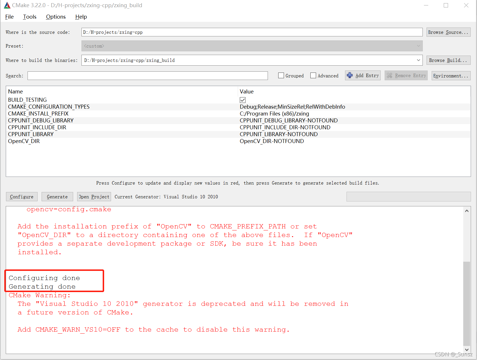Click the Open Project button
Viewport: 477px width, 360px height.
click(x=94, y=197)
